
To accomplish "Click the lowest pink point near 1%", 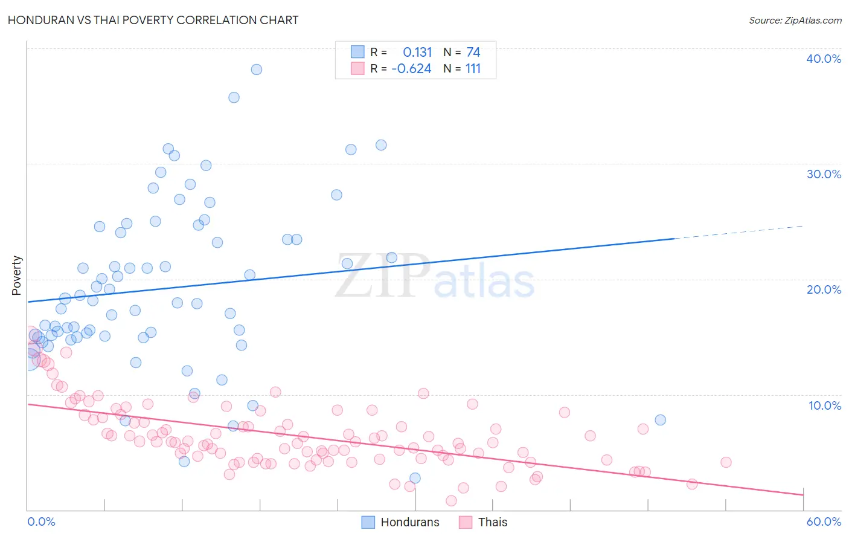I will (x=451, y=501).
